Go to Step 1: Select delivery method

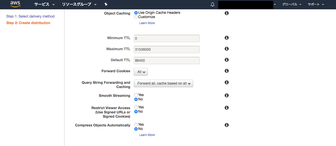(30, 16)
